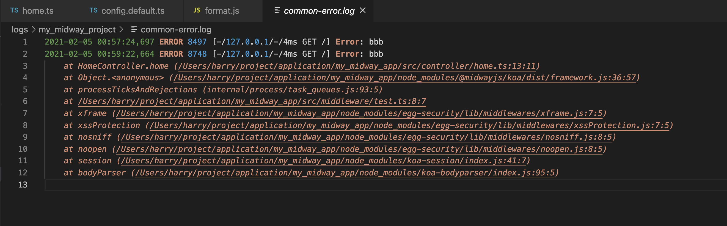Click the TS icon on config.default.ts tab

(x=93, y=11)
